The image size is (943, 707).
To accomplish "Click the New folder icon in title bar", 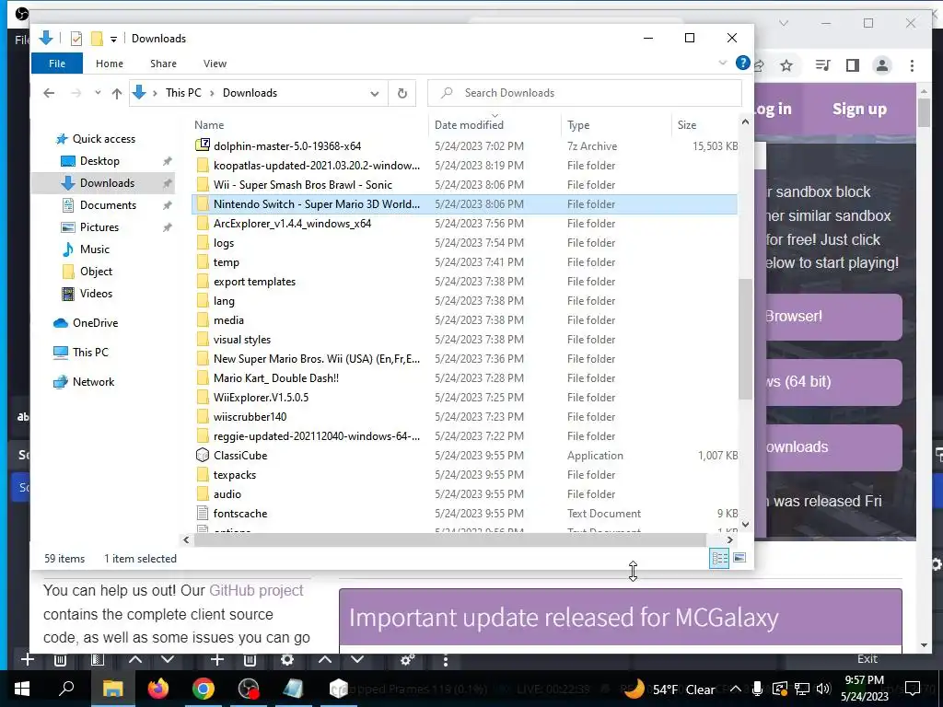I will (97, 39).
